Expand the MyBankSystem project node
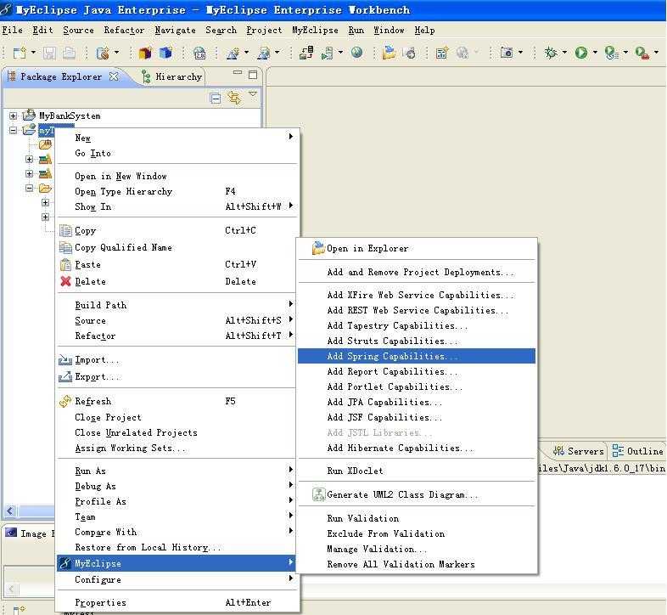The image size is (667, 615). pos(14,116)
